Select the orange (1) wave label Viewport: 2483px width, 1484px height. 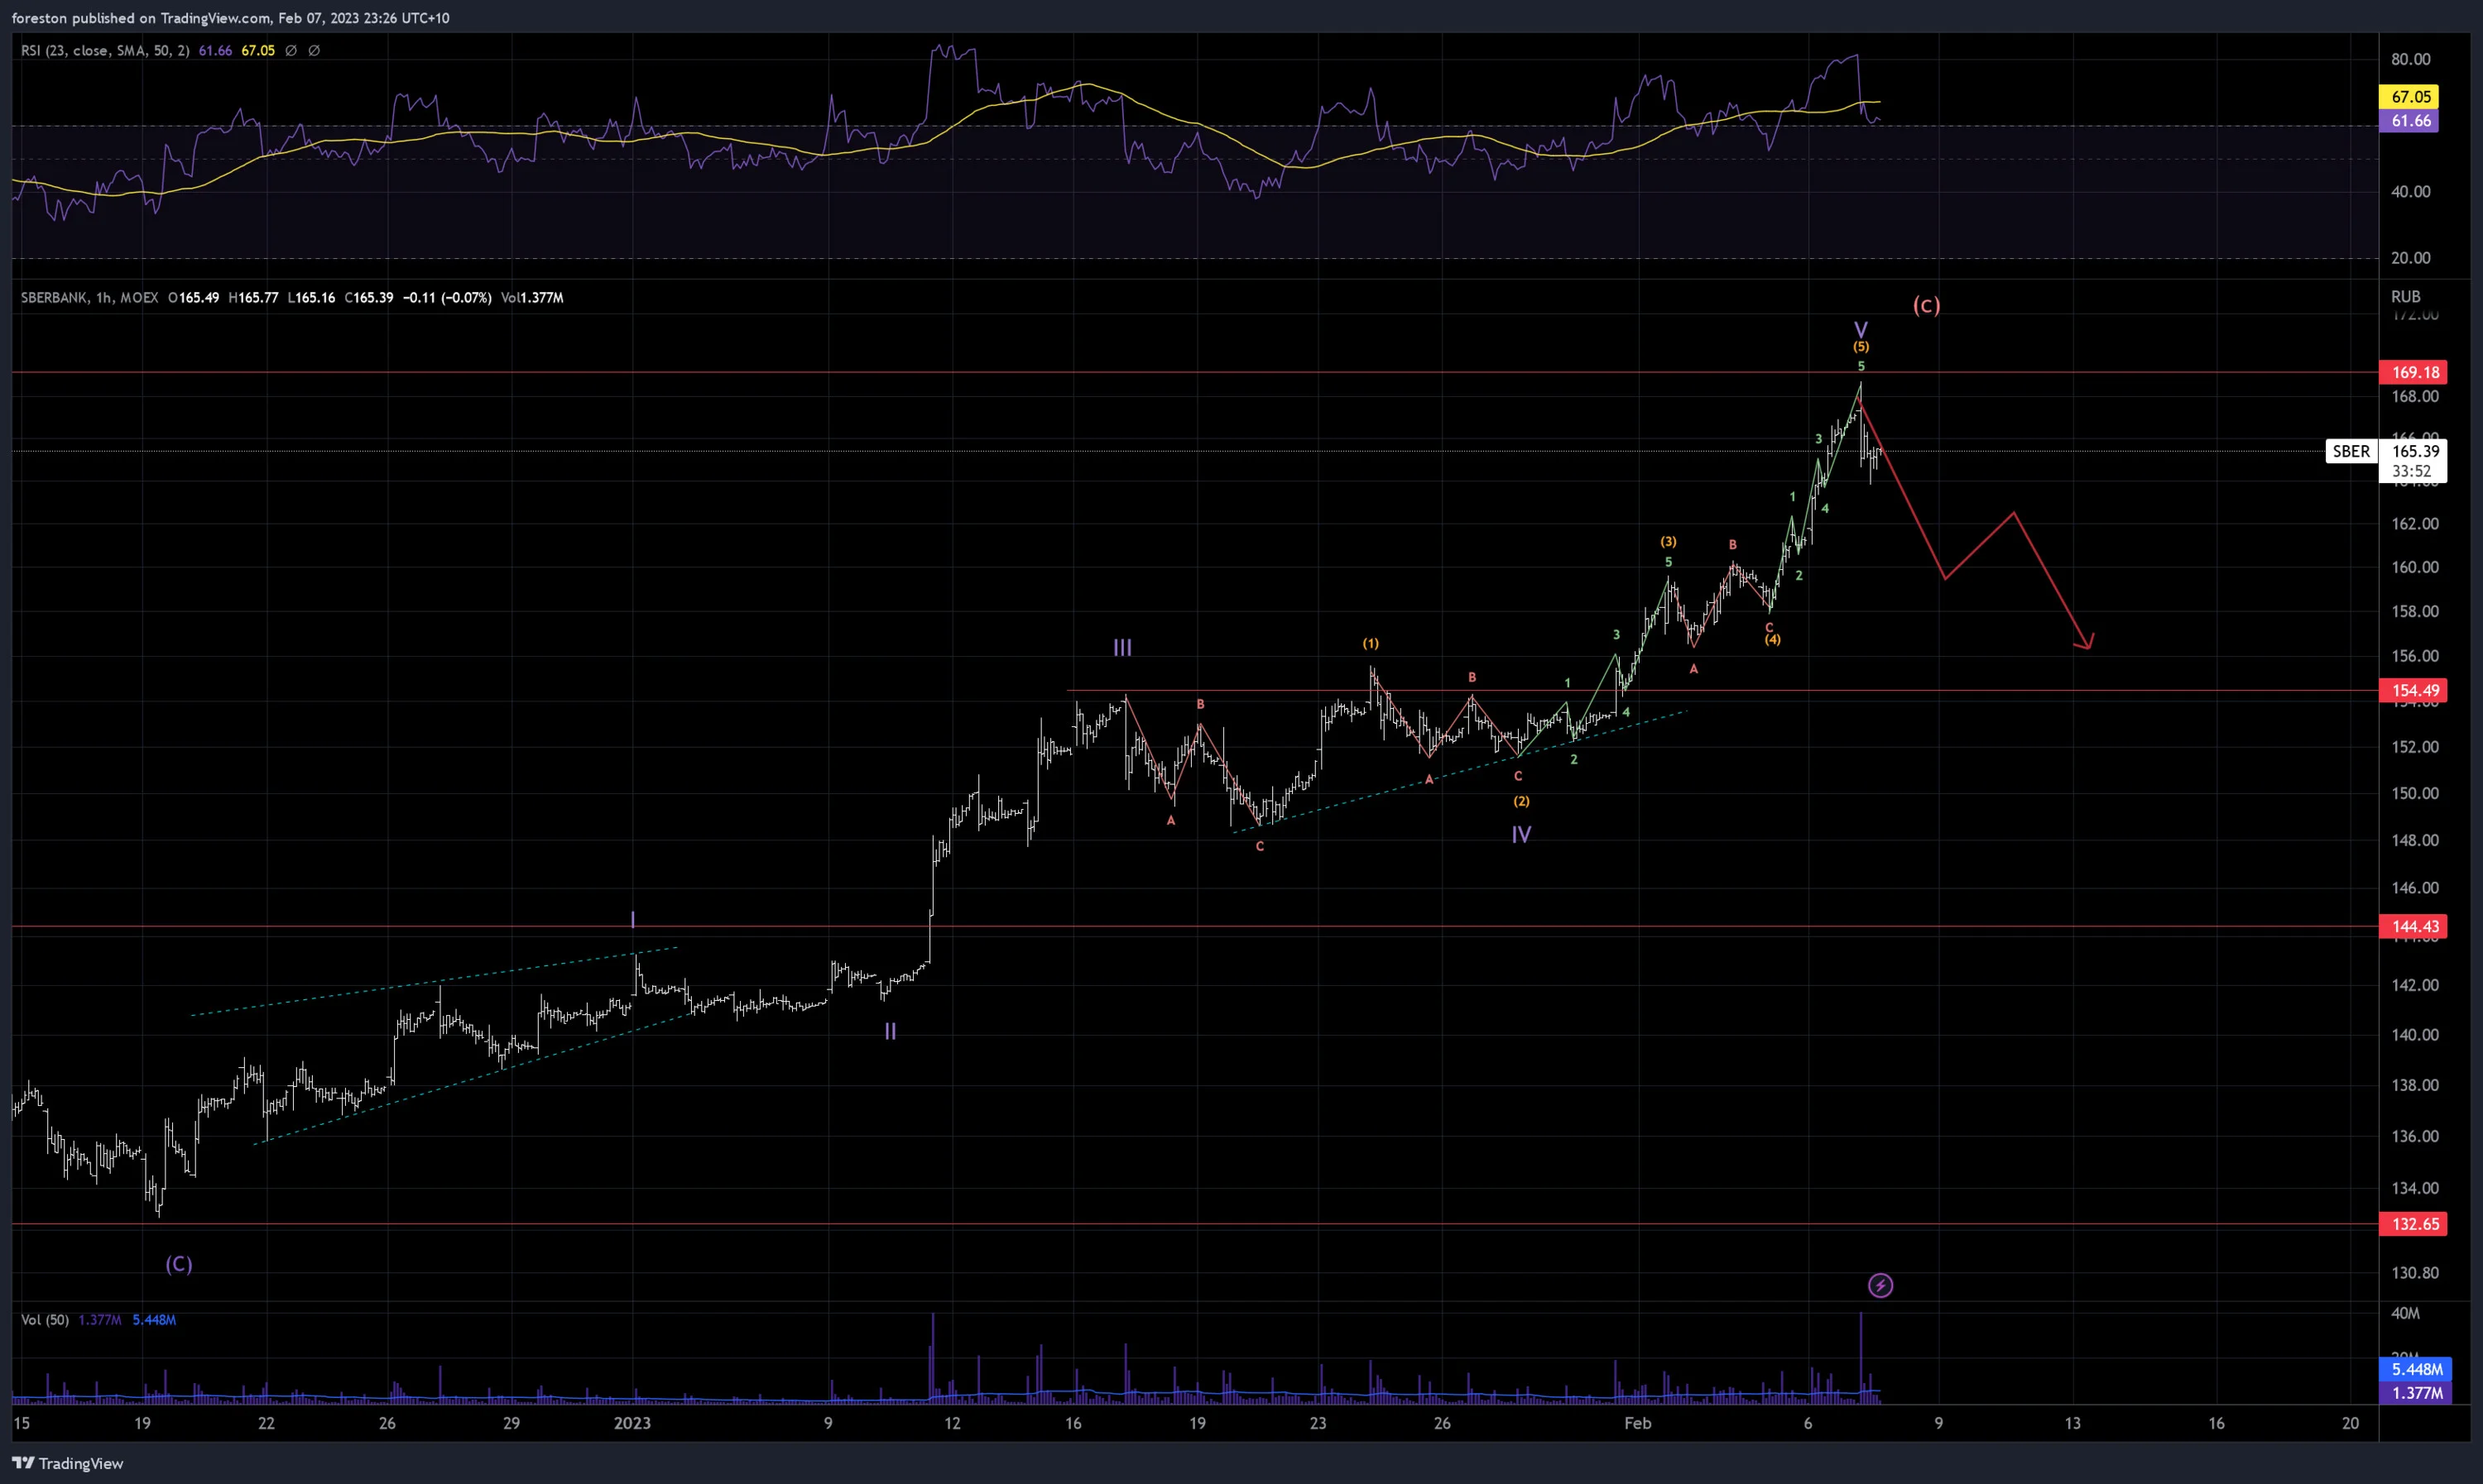[x=1371, y=643]
